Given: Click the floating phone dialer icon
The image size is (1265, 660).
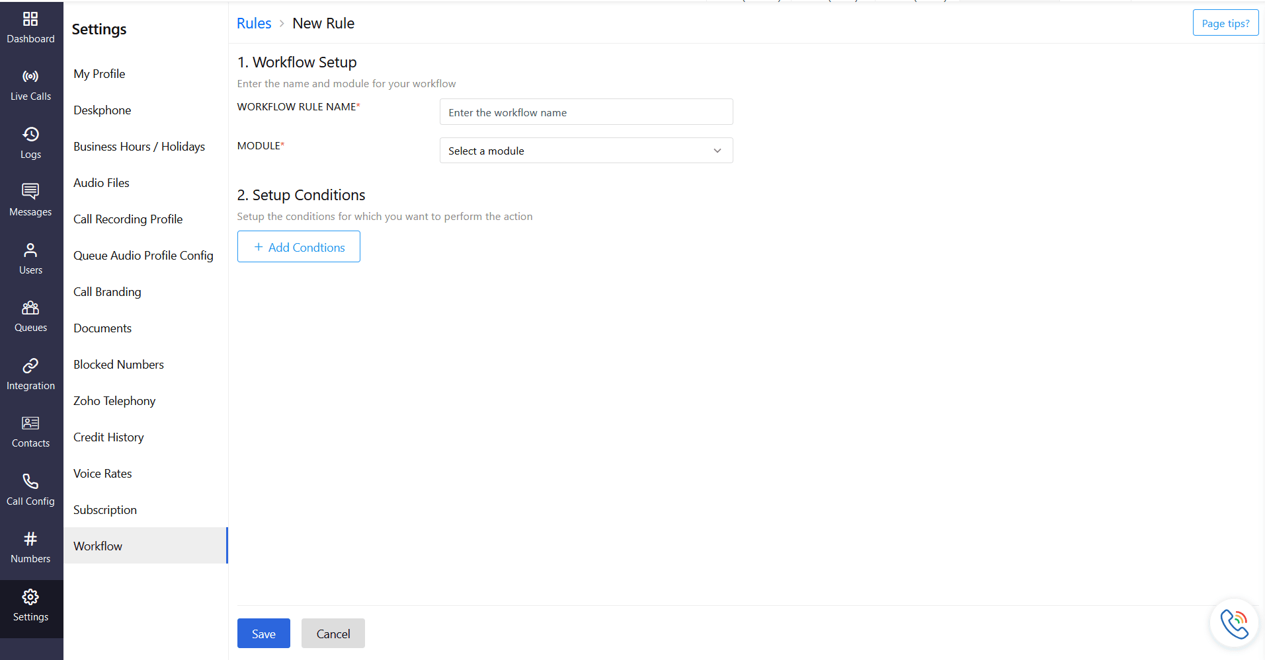Looking at the screenshot, I should (1234, 623).
